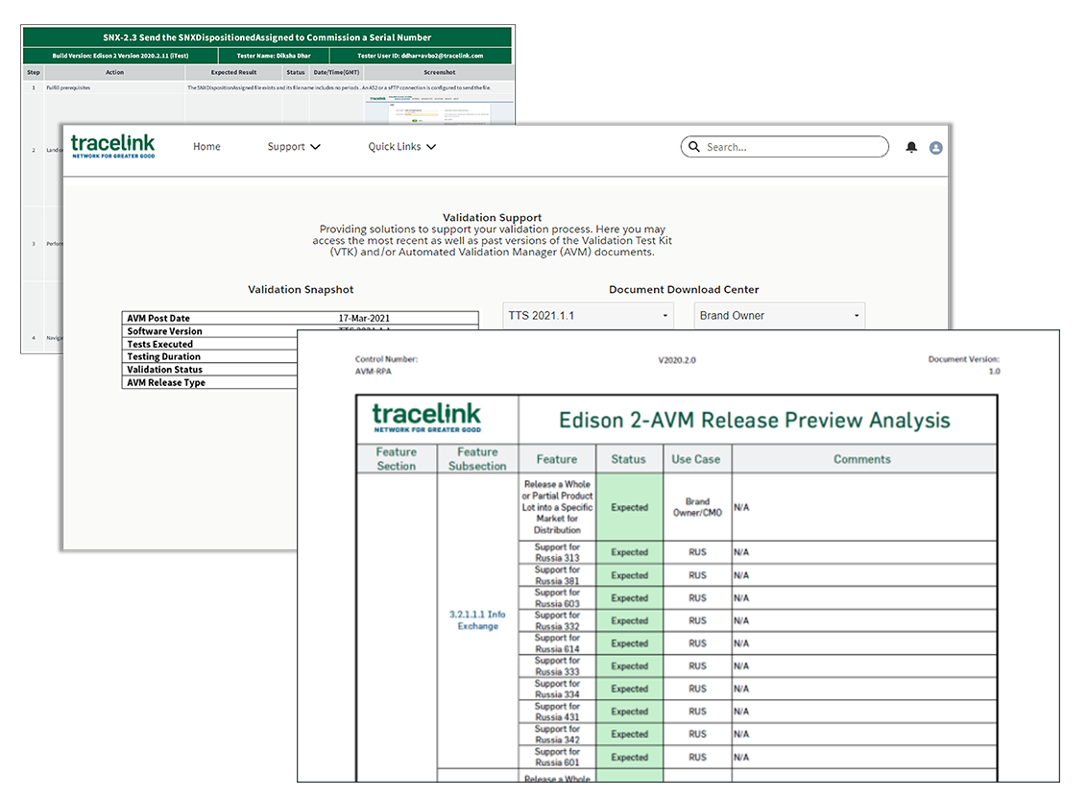1088x799 pixels.
Task: Click the Action column header in the SNX-2.3 sheet
Action: tap(114, 72)
